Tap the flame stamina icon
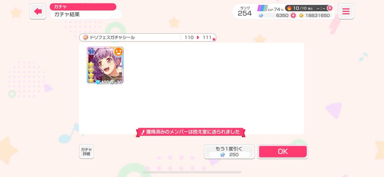The width and height of the screenshot is (384, 177). 289,8
